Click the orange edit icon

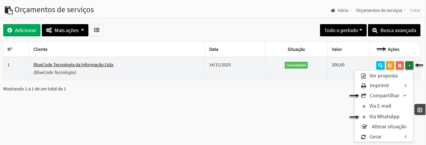(x=390, y=65)
